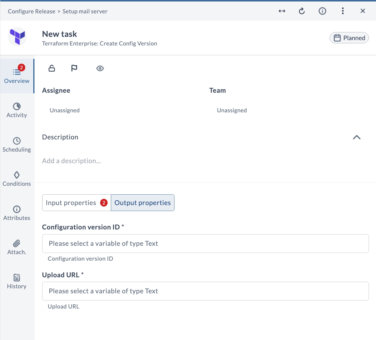Switch to Output properties tab
Viewport: 376px width, 340px height.
[x=143, y=203]
